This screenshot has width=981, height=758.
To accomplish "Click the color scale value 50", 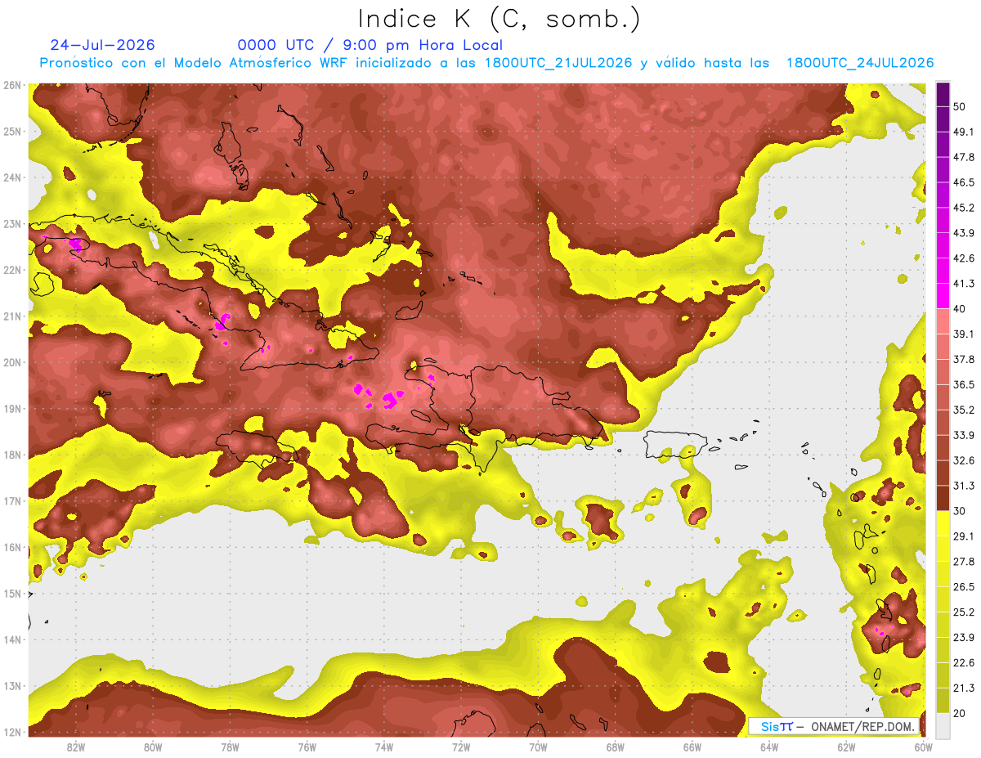I will 961,107.
